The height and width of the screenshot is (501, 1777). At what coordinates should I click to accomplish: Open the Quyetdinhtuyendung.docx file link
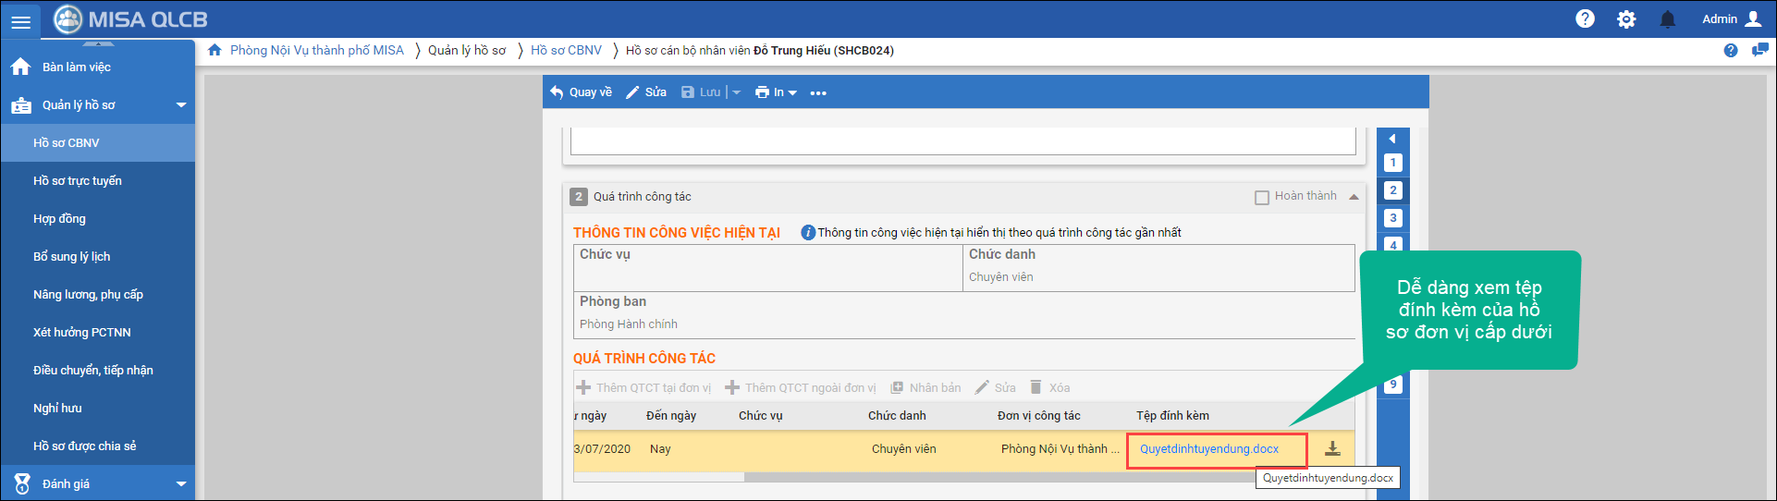(x=1208, y=449)
